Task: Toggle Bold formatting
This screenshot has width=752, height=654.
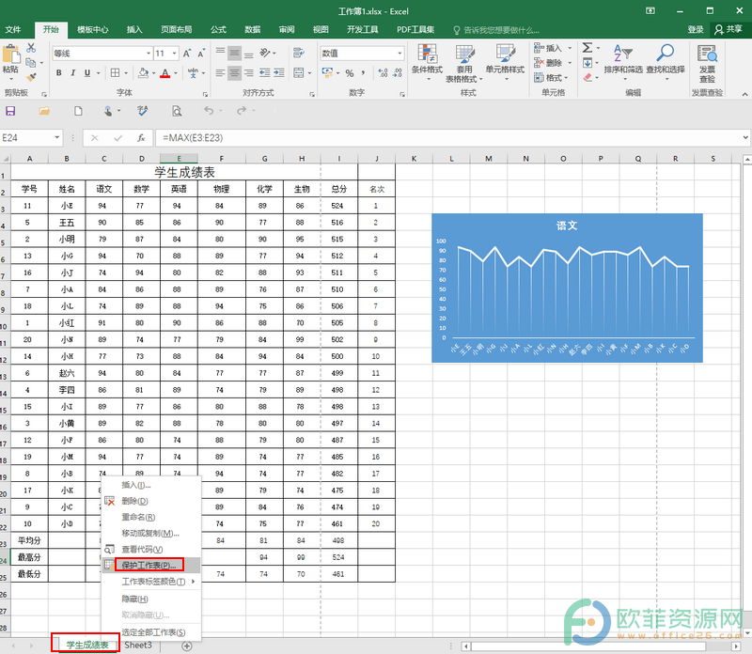Action: tap(58, 73)
